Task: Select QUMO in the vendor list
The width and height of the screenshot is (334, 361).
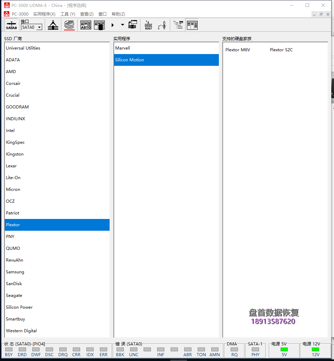Action: click(57, 248)
